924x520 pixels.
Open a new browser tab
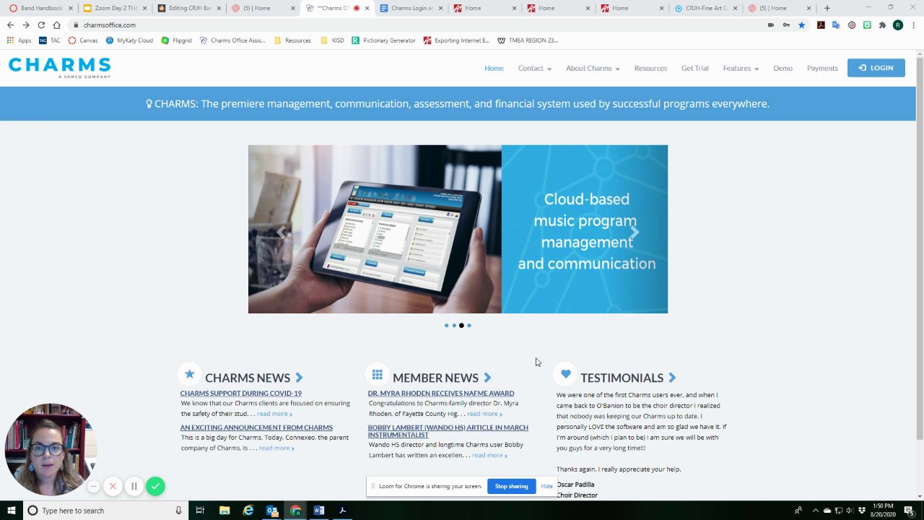tap(827, 8)
